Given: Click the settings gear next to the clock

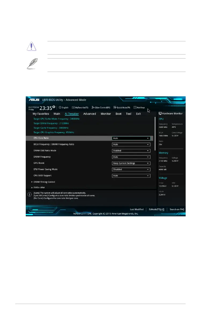Looking at the screenshot, I should pyautogui.click(x=54, y=107).
